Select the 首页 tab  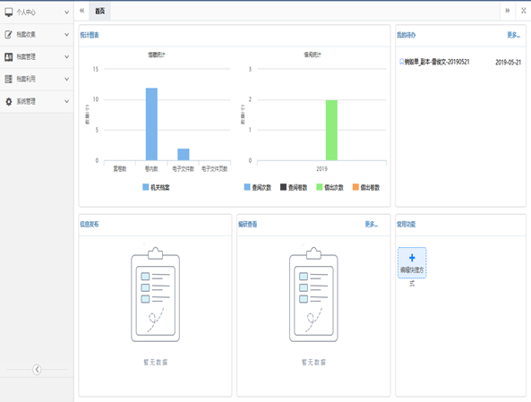coord(100,11)
